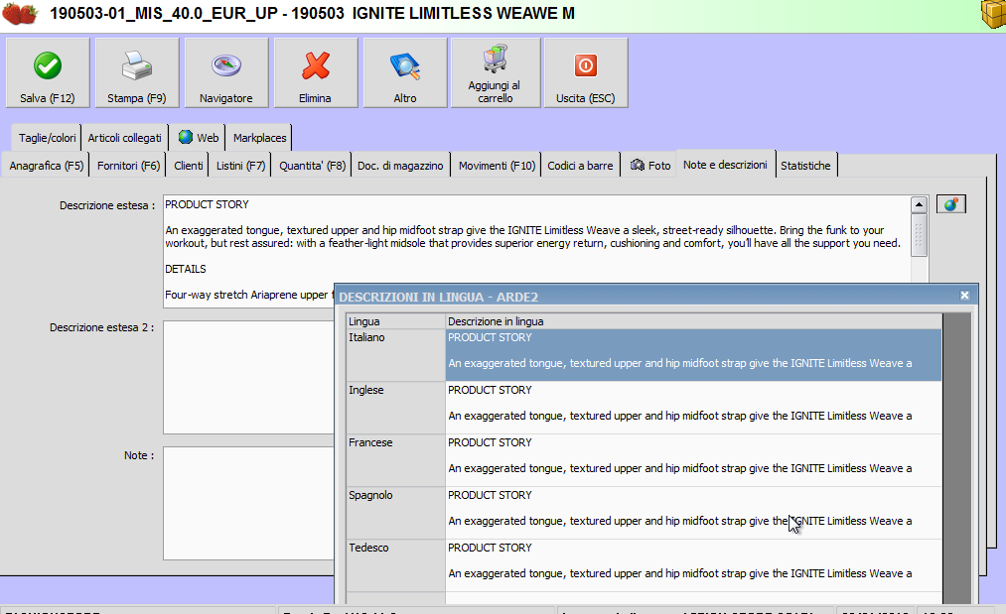Click the Descrizione estesa 2 text field
1006x614 pixels.
point(248,377)
